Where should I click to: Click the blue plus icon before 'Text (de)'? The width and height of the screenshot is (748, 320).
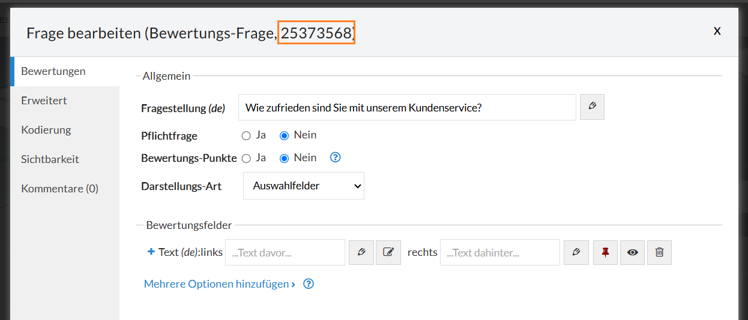click(151, 252)
